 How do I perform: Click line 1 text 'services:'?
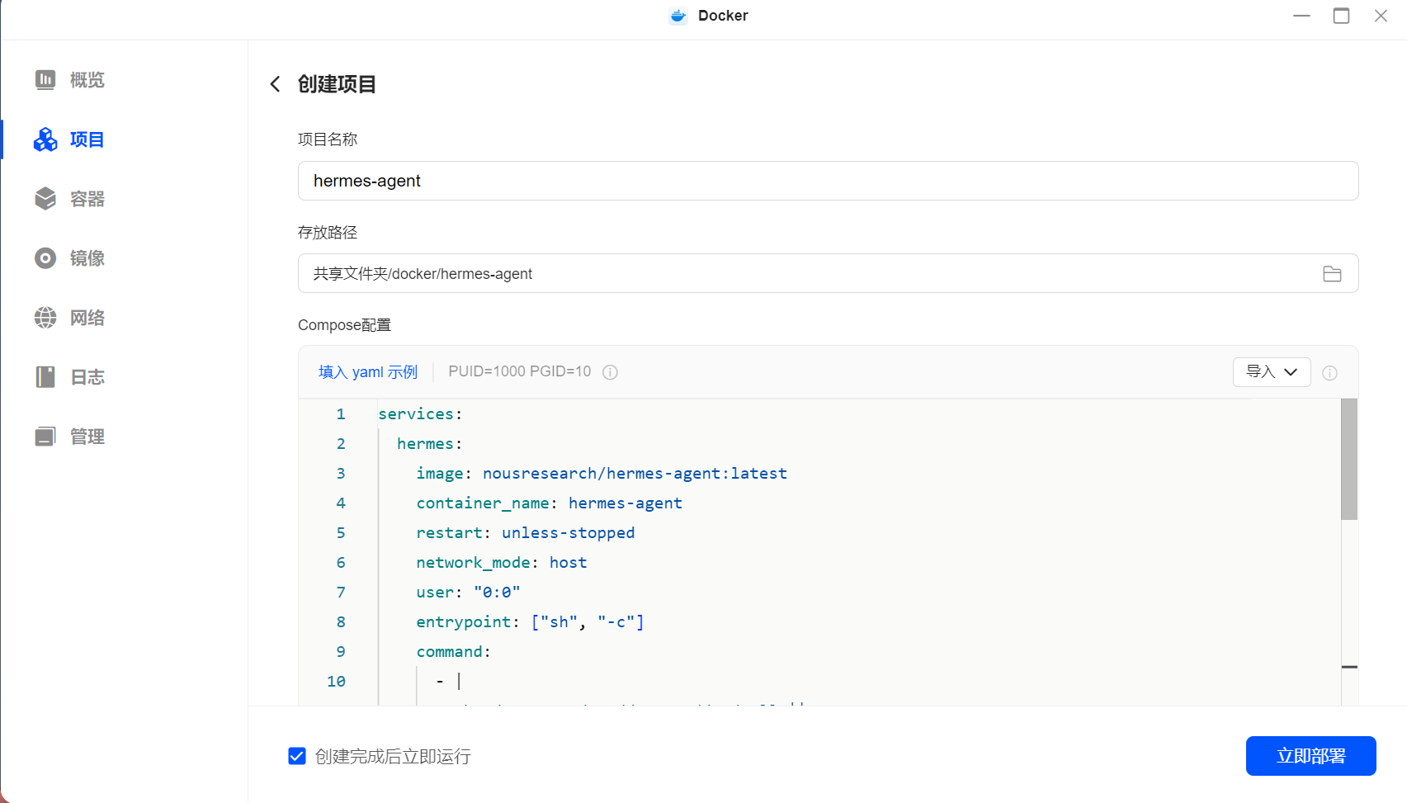point(420,413)
